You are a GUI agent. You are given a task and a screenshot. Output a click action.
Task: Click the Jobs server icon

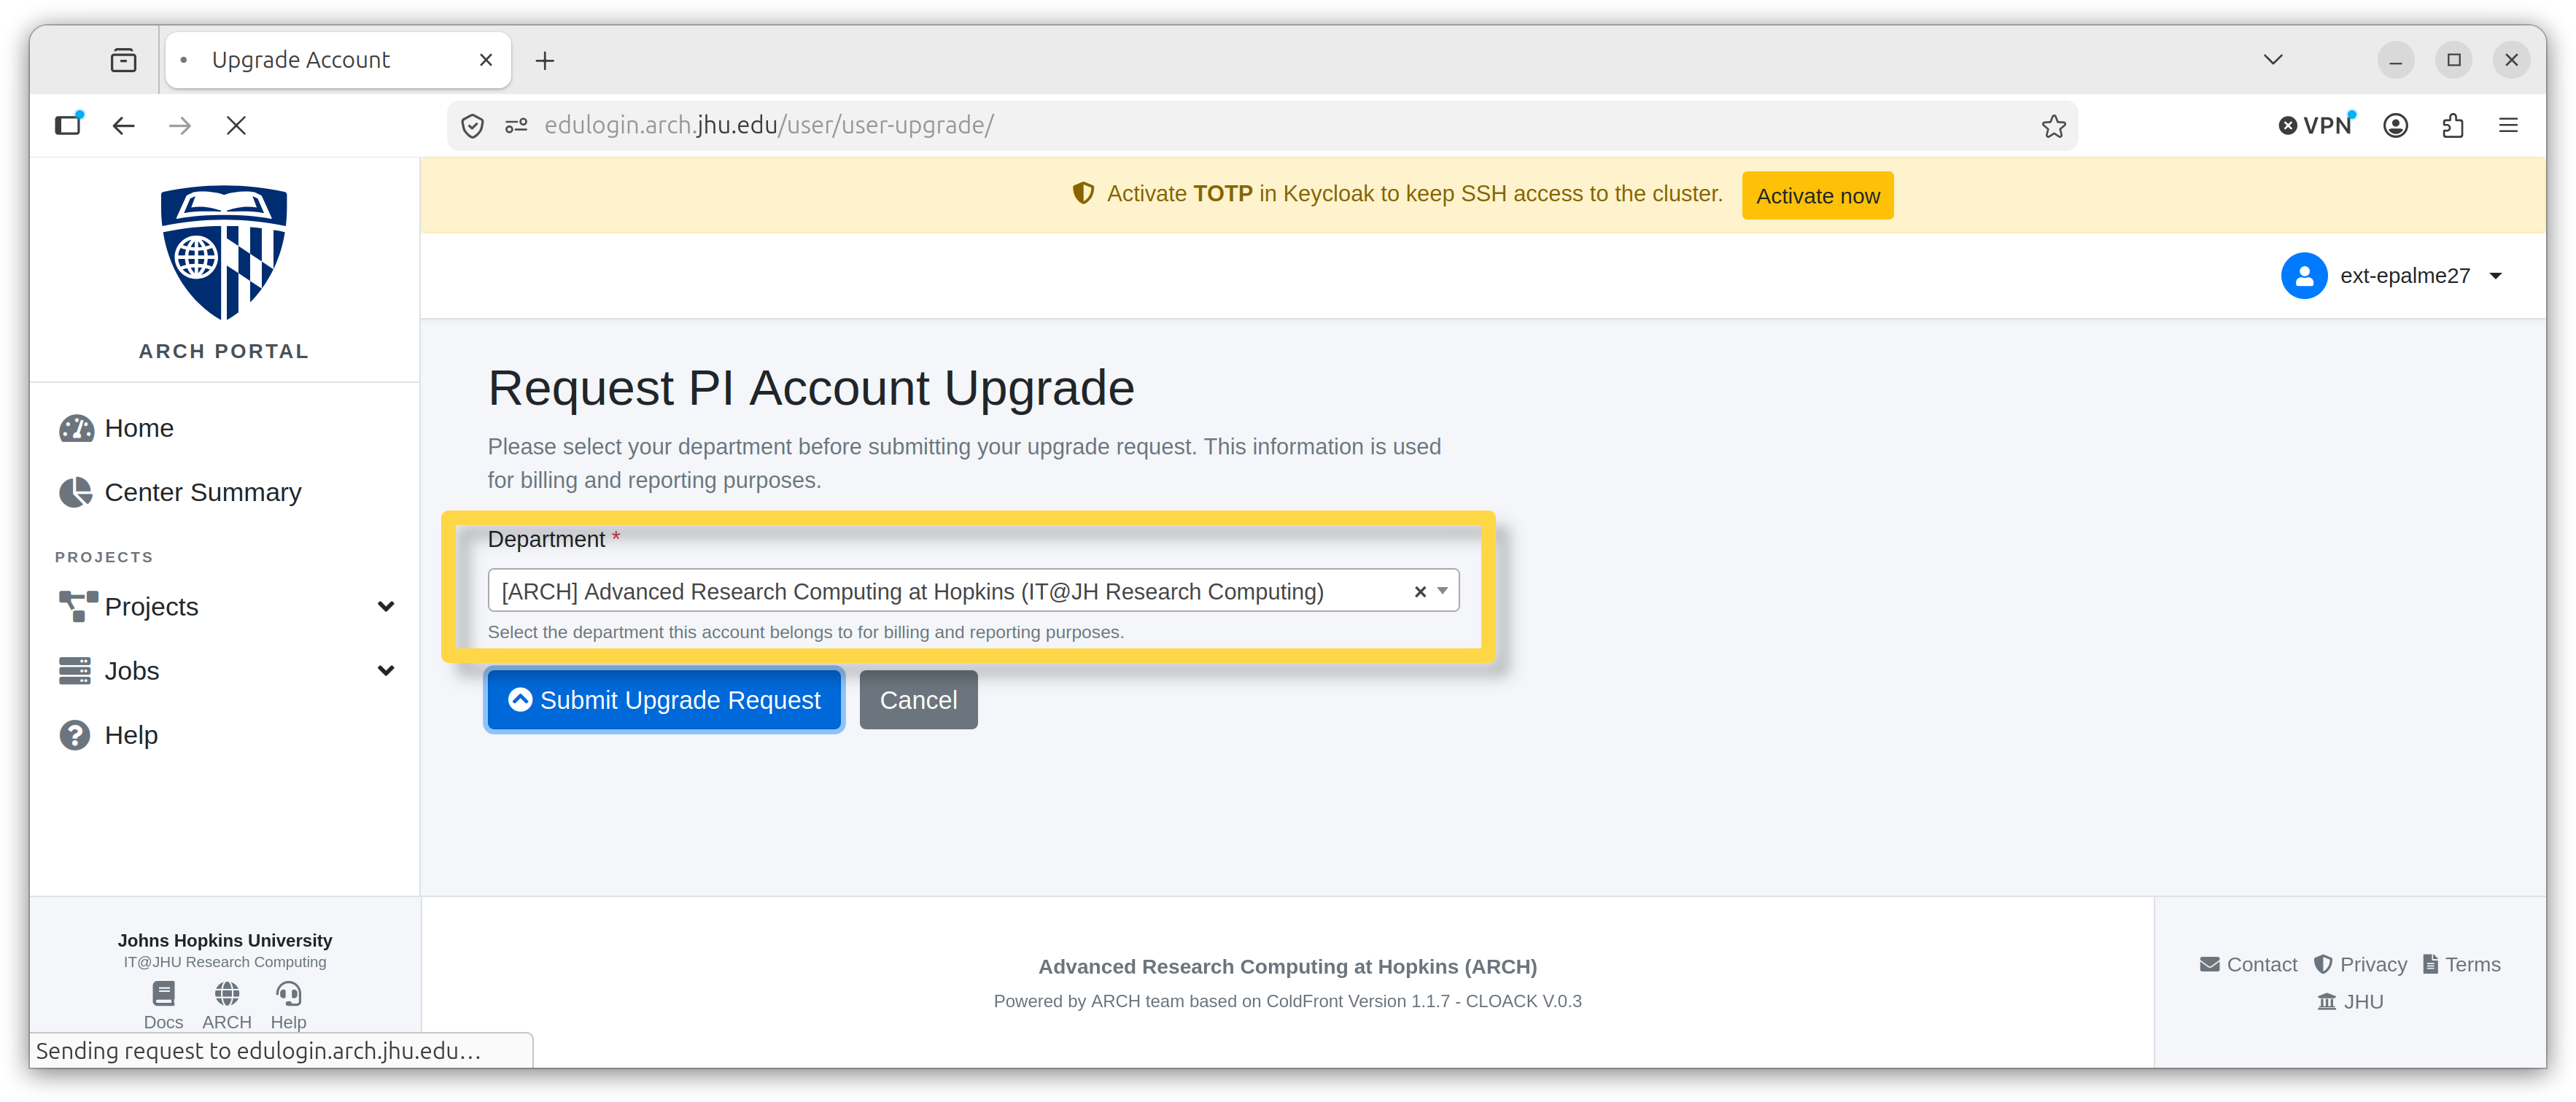click(75, 670)
